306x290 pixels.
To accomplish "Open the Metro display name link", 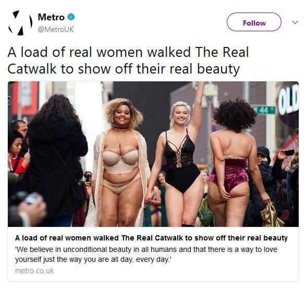I will (51, 17).
